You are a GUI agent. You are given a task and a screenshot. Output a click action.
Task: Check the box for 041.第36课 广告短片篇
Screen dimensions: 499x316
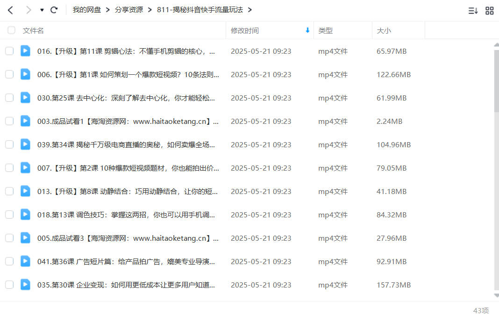tap(9, 261)
